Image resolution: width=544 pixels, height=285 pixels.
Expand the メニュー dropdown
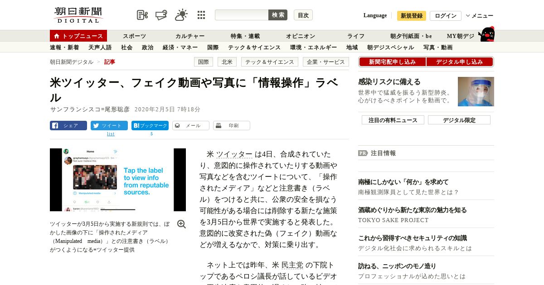coord(480,16)
